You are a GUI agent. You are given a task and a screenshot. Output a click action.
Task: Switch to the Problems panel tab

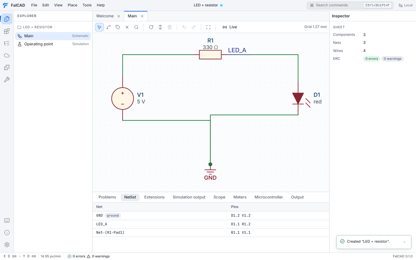pos(107,197)
